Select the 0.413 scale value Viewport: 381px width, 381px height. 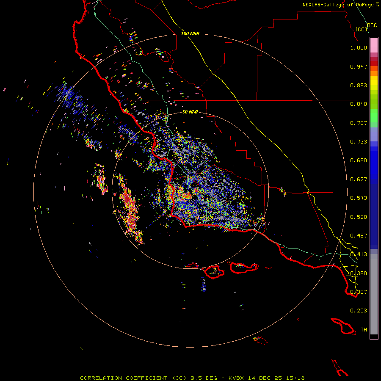[x=359, y=254]
